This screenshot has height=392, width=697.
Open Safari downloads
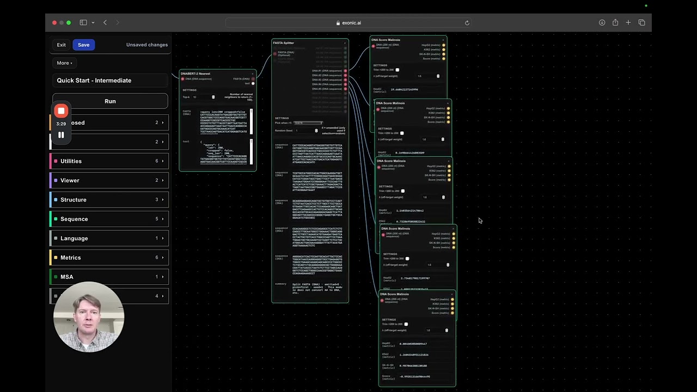click(602, 23)
